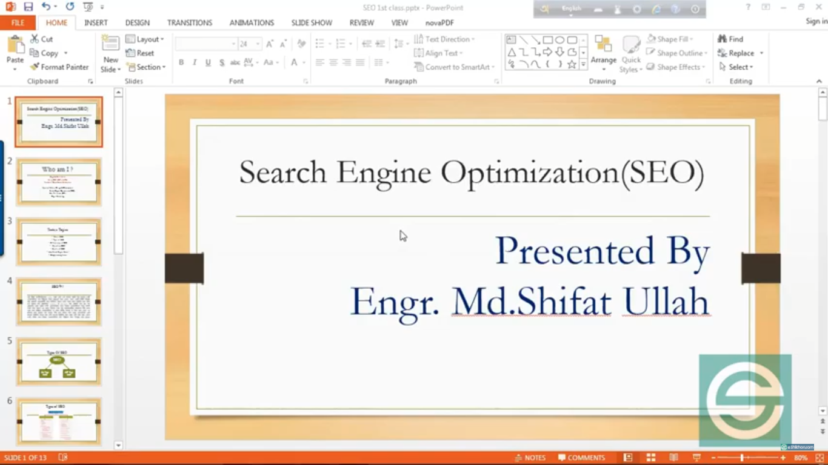The image size is (828, 465).
Task: Open Reading View from status bar
Action: click(673, 458)
